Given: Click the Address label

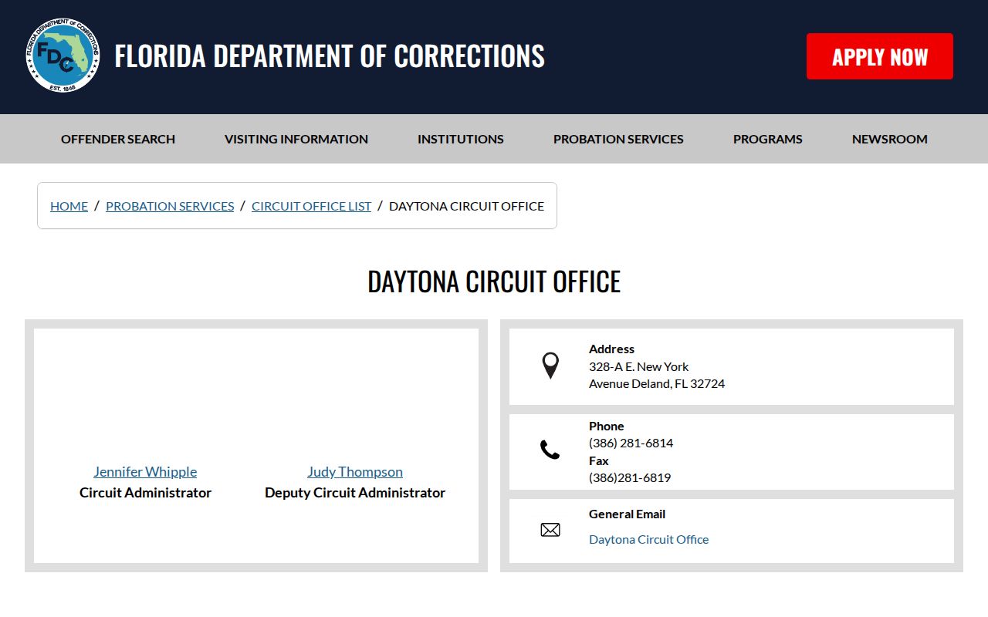Looking at the screenshot, I should click(x=611, y=349).
